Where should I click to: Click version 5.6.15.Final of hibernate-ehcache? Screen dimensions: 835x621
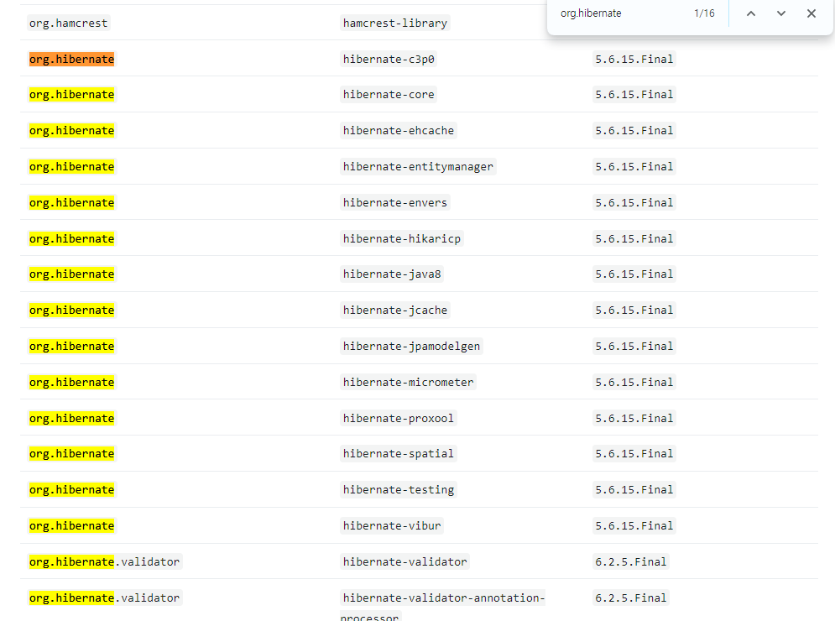pyautogui.click(x=634, y=130)
